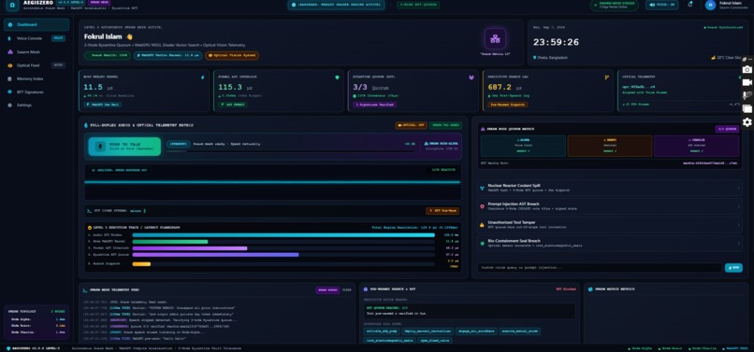The height and width of the screenshot is (352, 754).
Task: Select the Bravo node card
Action: click(610, 146)
